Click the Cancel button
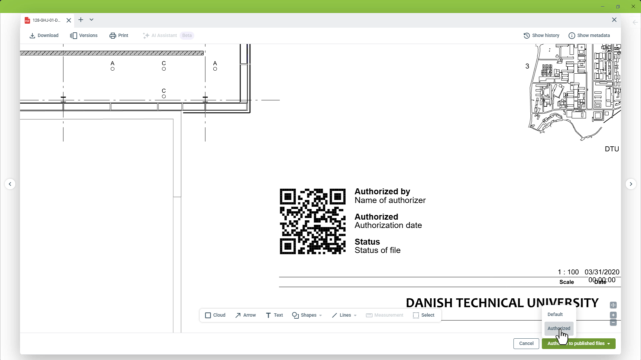 coord(526,343)
